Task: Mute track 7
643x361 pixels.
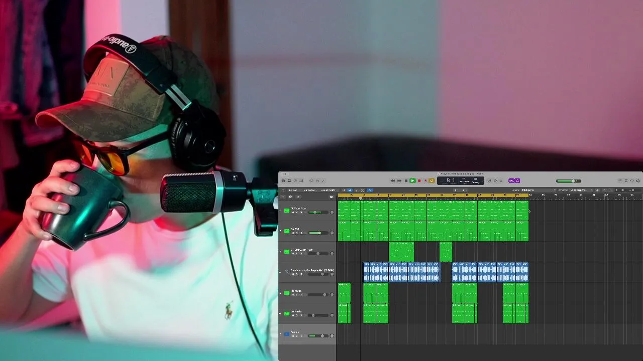Action: click(x=292, y=336)
